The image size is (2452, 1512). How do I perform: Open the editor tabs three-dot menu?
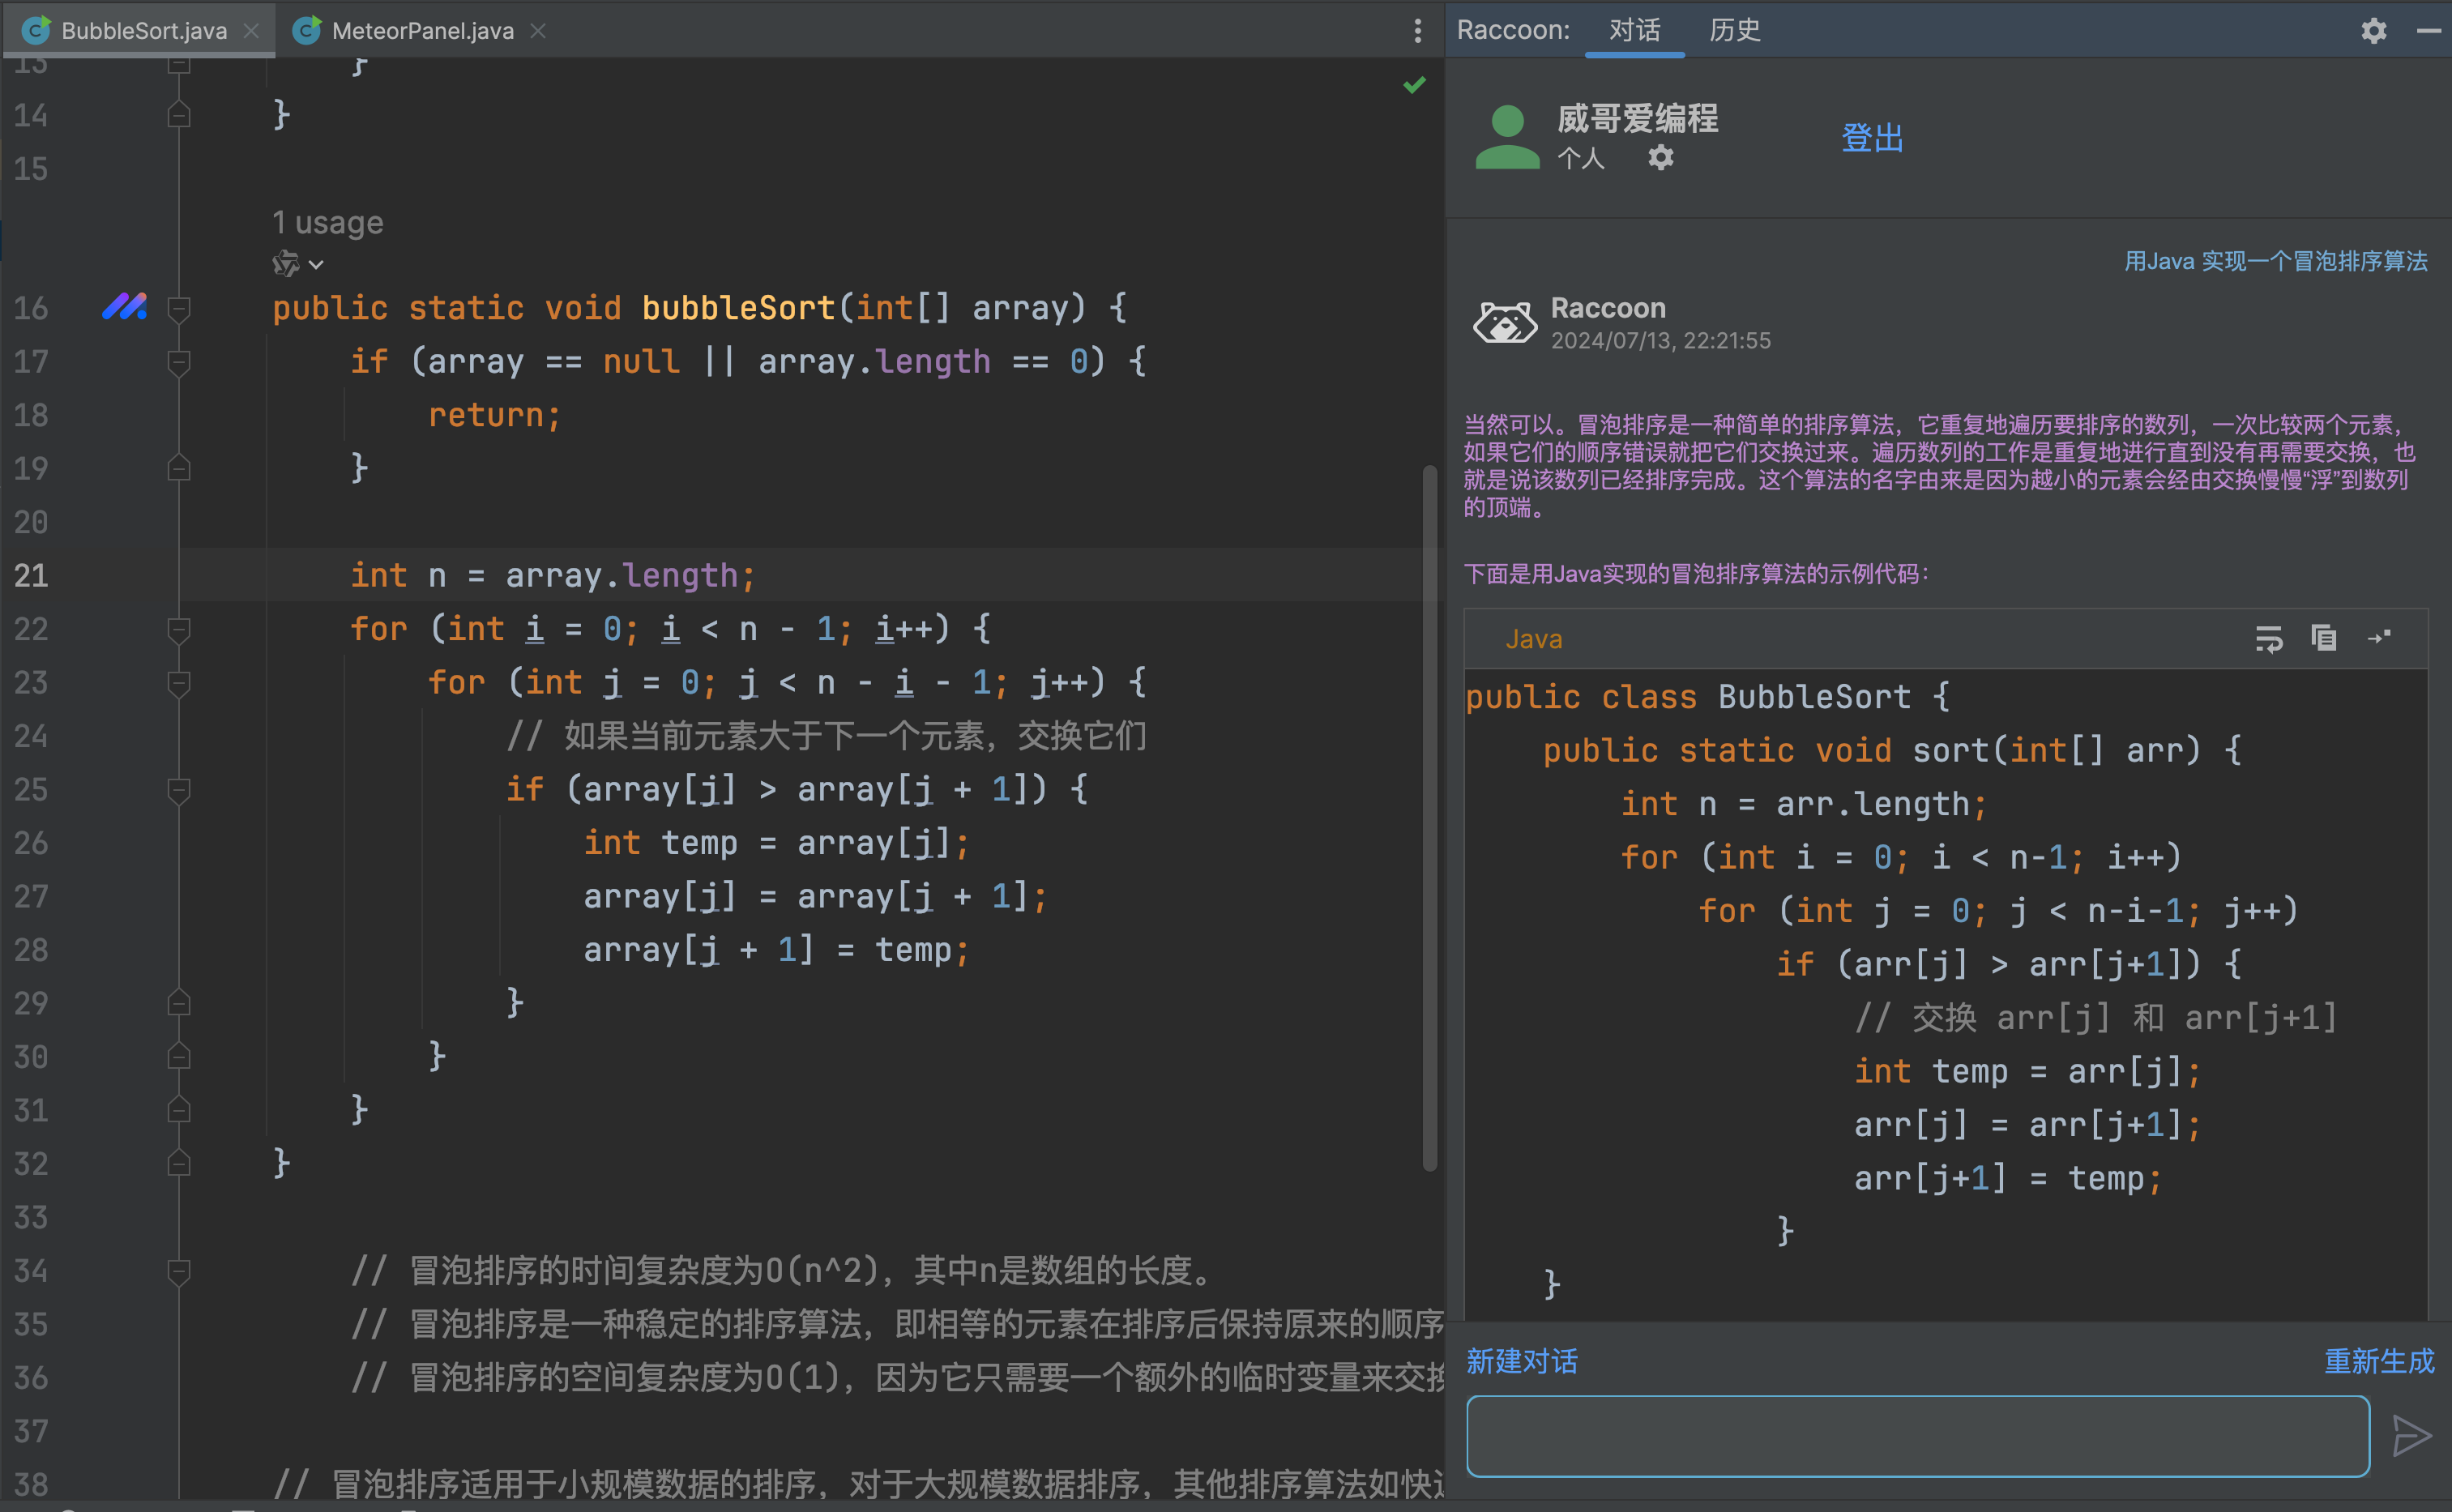pyautogui.click(x=1417, y=31)
